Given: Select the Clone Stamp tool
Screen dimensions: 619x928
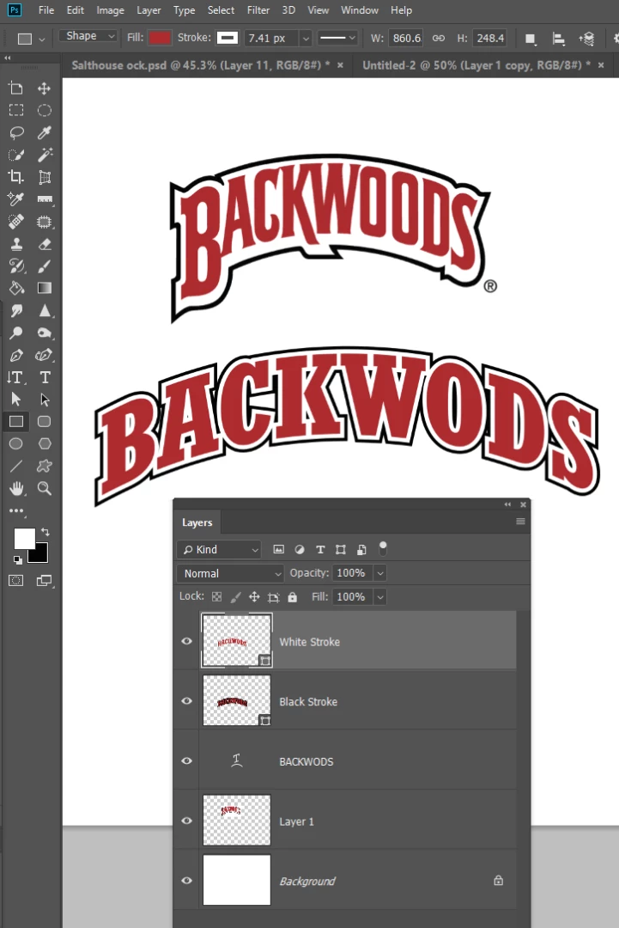Looking at the screenshot, I should pyautogui.click(x=16, y=244).
